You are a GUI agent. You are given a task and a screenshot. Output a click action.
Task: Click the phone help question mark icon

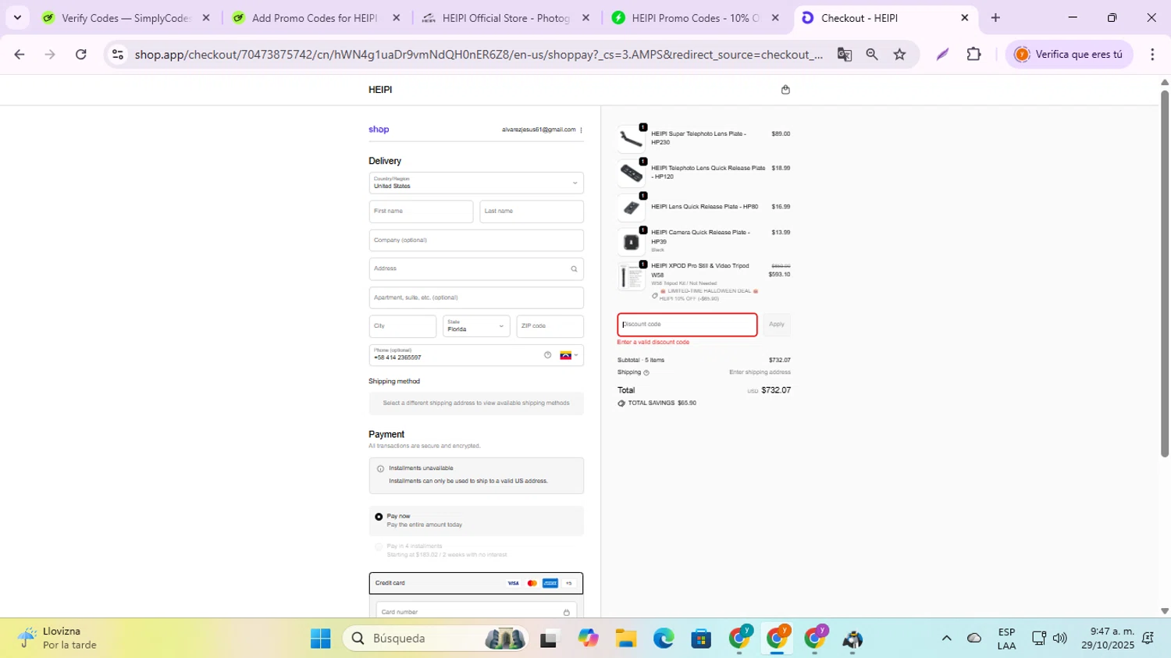pos(547,355)
